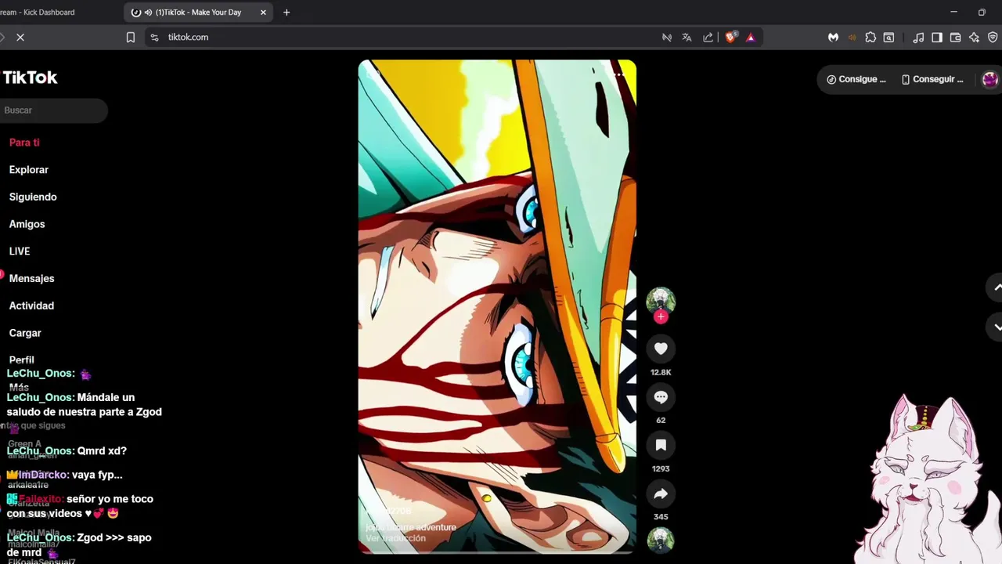Open 'Cargar' in the sidebar
1002x564 pixels.
[x=25, y=333]
